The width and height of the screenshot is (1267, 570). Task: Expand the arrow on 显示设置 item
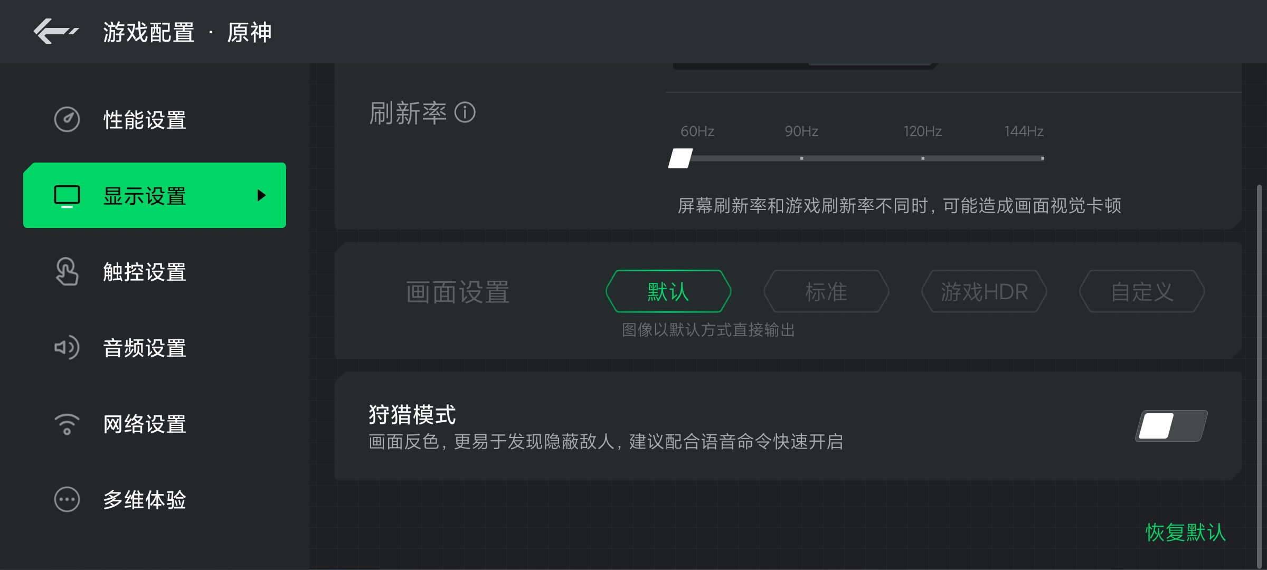pyautogui.click(x=261, y=195)
